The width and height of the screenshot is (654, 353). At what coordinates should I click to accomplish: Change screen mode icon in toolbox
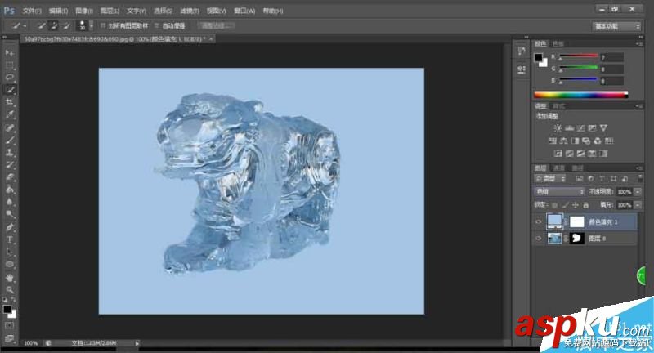(x=10, y=338)
